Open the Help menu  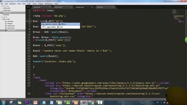tap(56, 4)
